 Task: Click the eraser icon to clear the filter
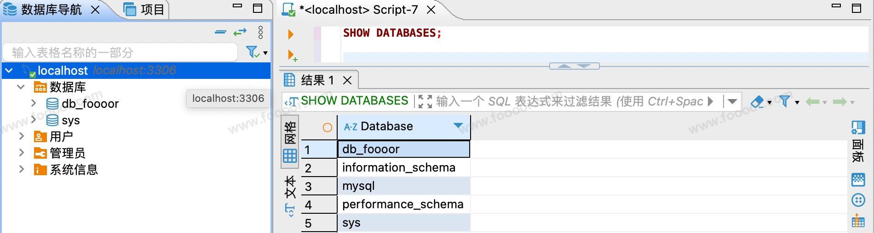[x=757, y=102]
